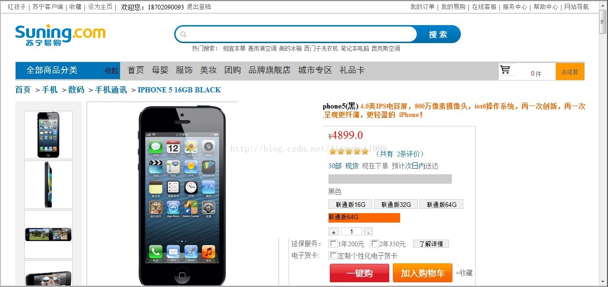
Task: Click the magnifier icon in search box
Action: 184,34
